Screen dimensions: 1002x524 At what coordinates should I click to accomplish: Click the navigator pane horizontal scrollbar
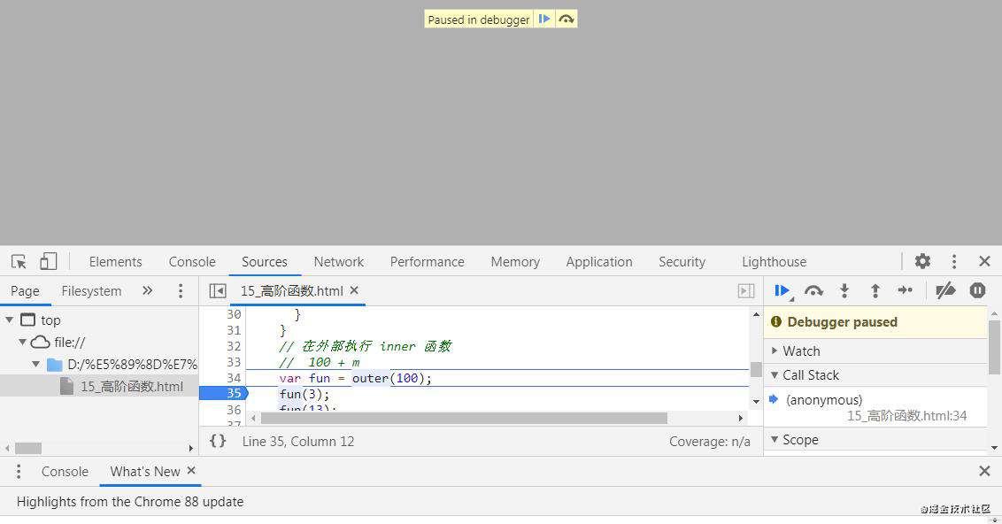28,448
